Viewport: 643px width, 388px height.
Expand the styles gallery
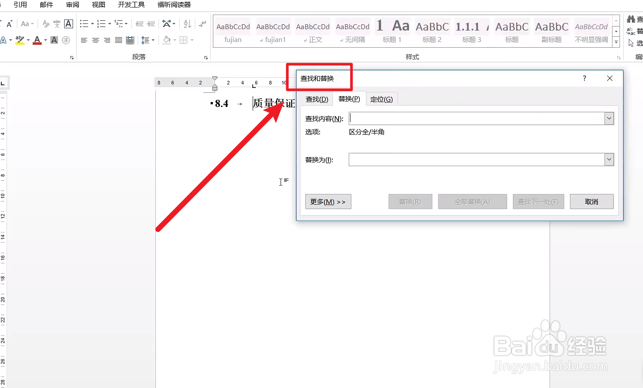(616, 42)
